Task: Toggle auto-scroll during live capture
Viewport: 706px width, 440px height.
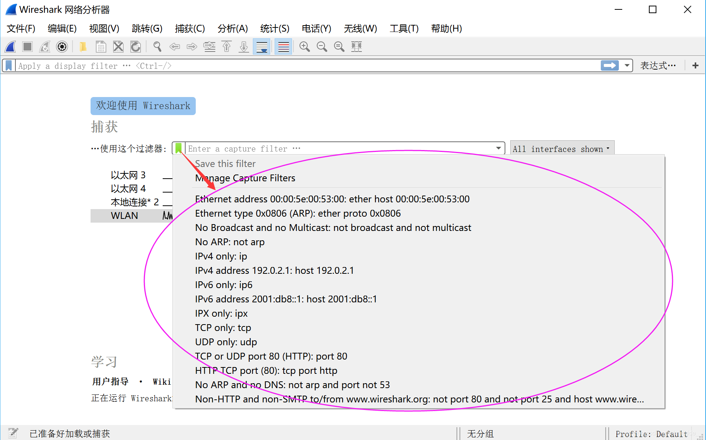Action: tap(262, 47)
